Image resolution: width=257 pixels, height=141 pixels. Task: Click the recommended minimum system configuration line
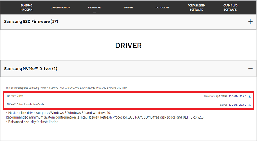coord(105,117)
